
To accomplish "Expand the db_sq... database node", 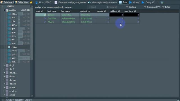I will pyautogui.click(x=4, y=73).
